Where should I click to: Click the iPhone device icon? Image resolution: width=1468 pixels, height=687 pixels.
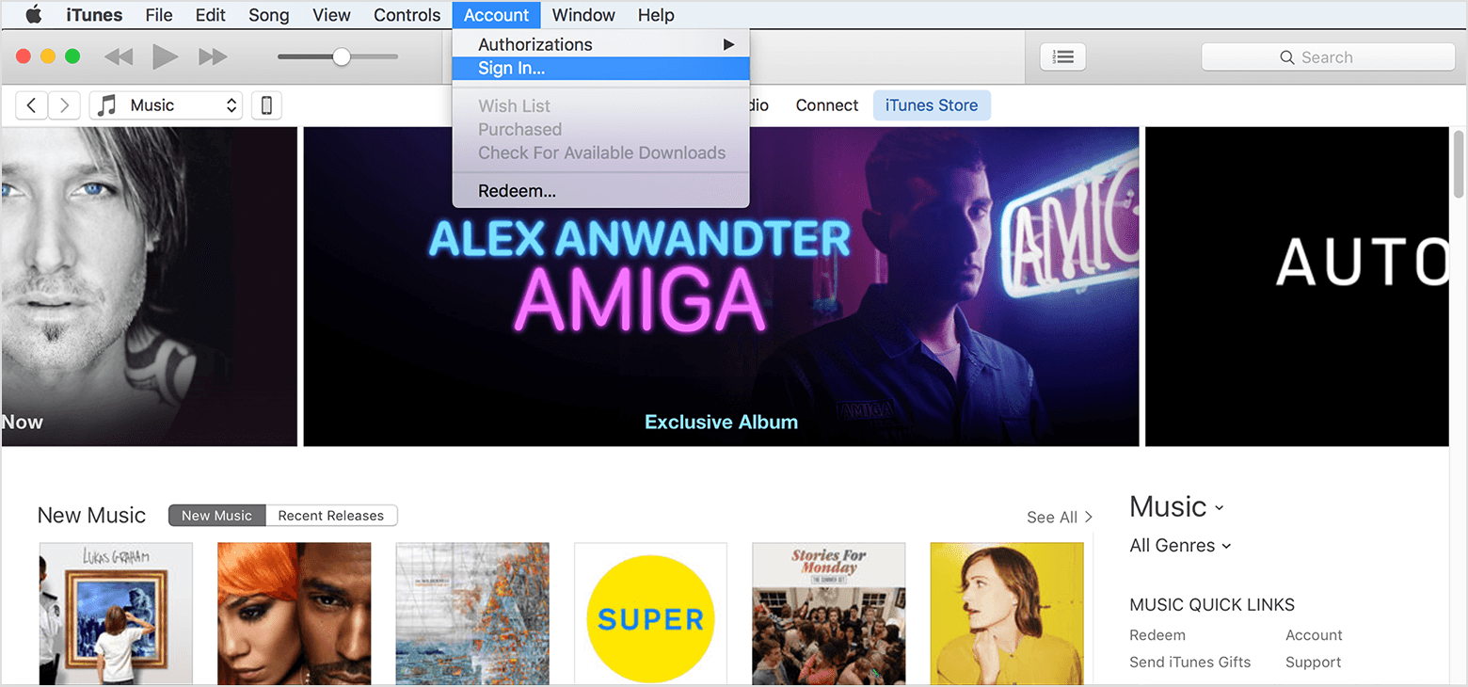click(x=266, y=105)
